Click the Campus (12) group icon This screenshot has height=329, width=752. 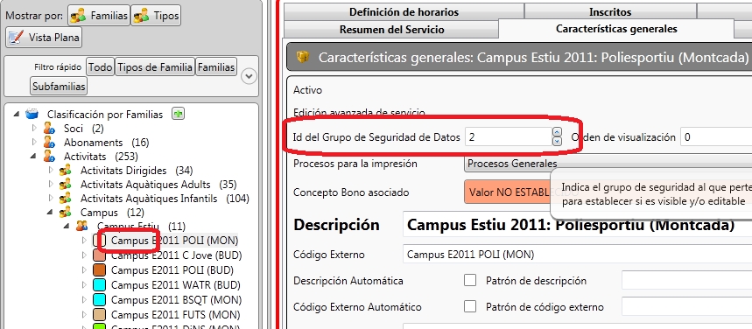pos(66,212)
